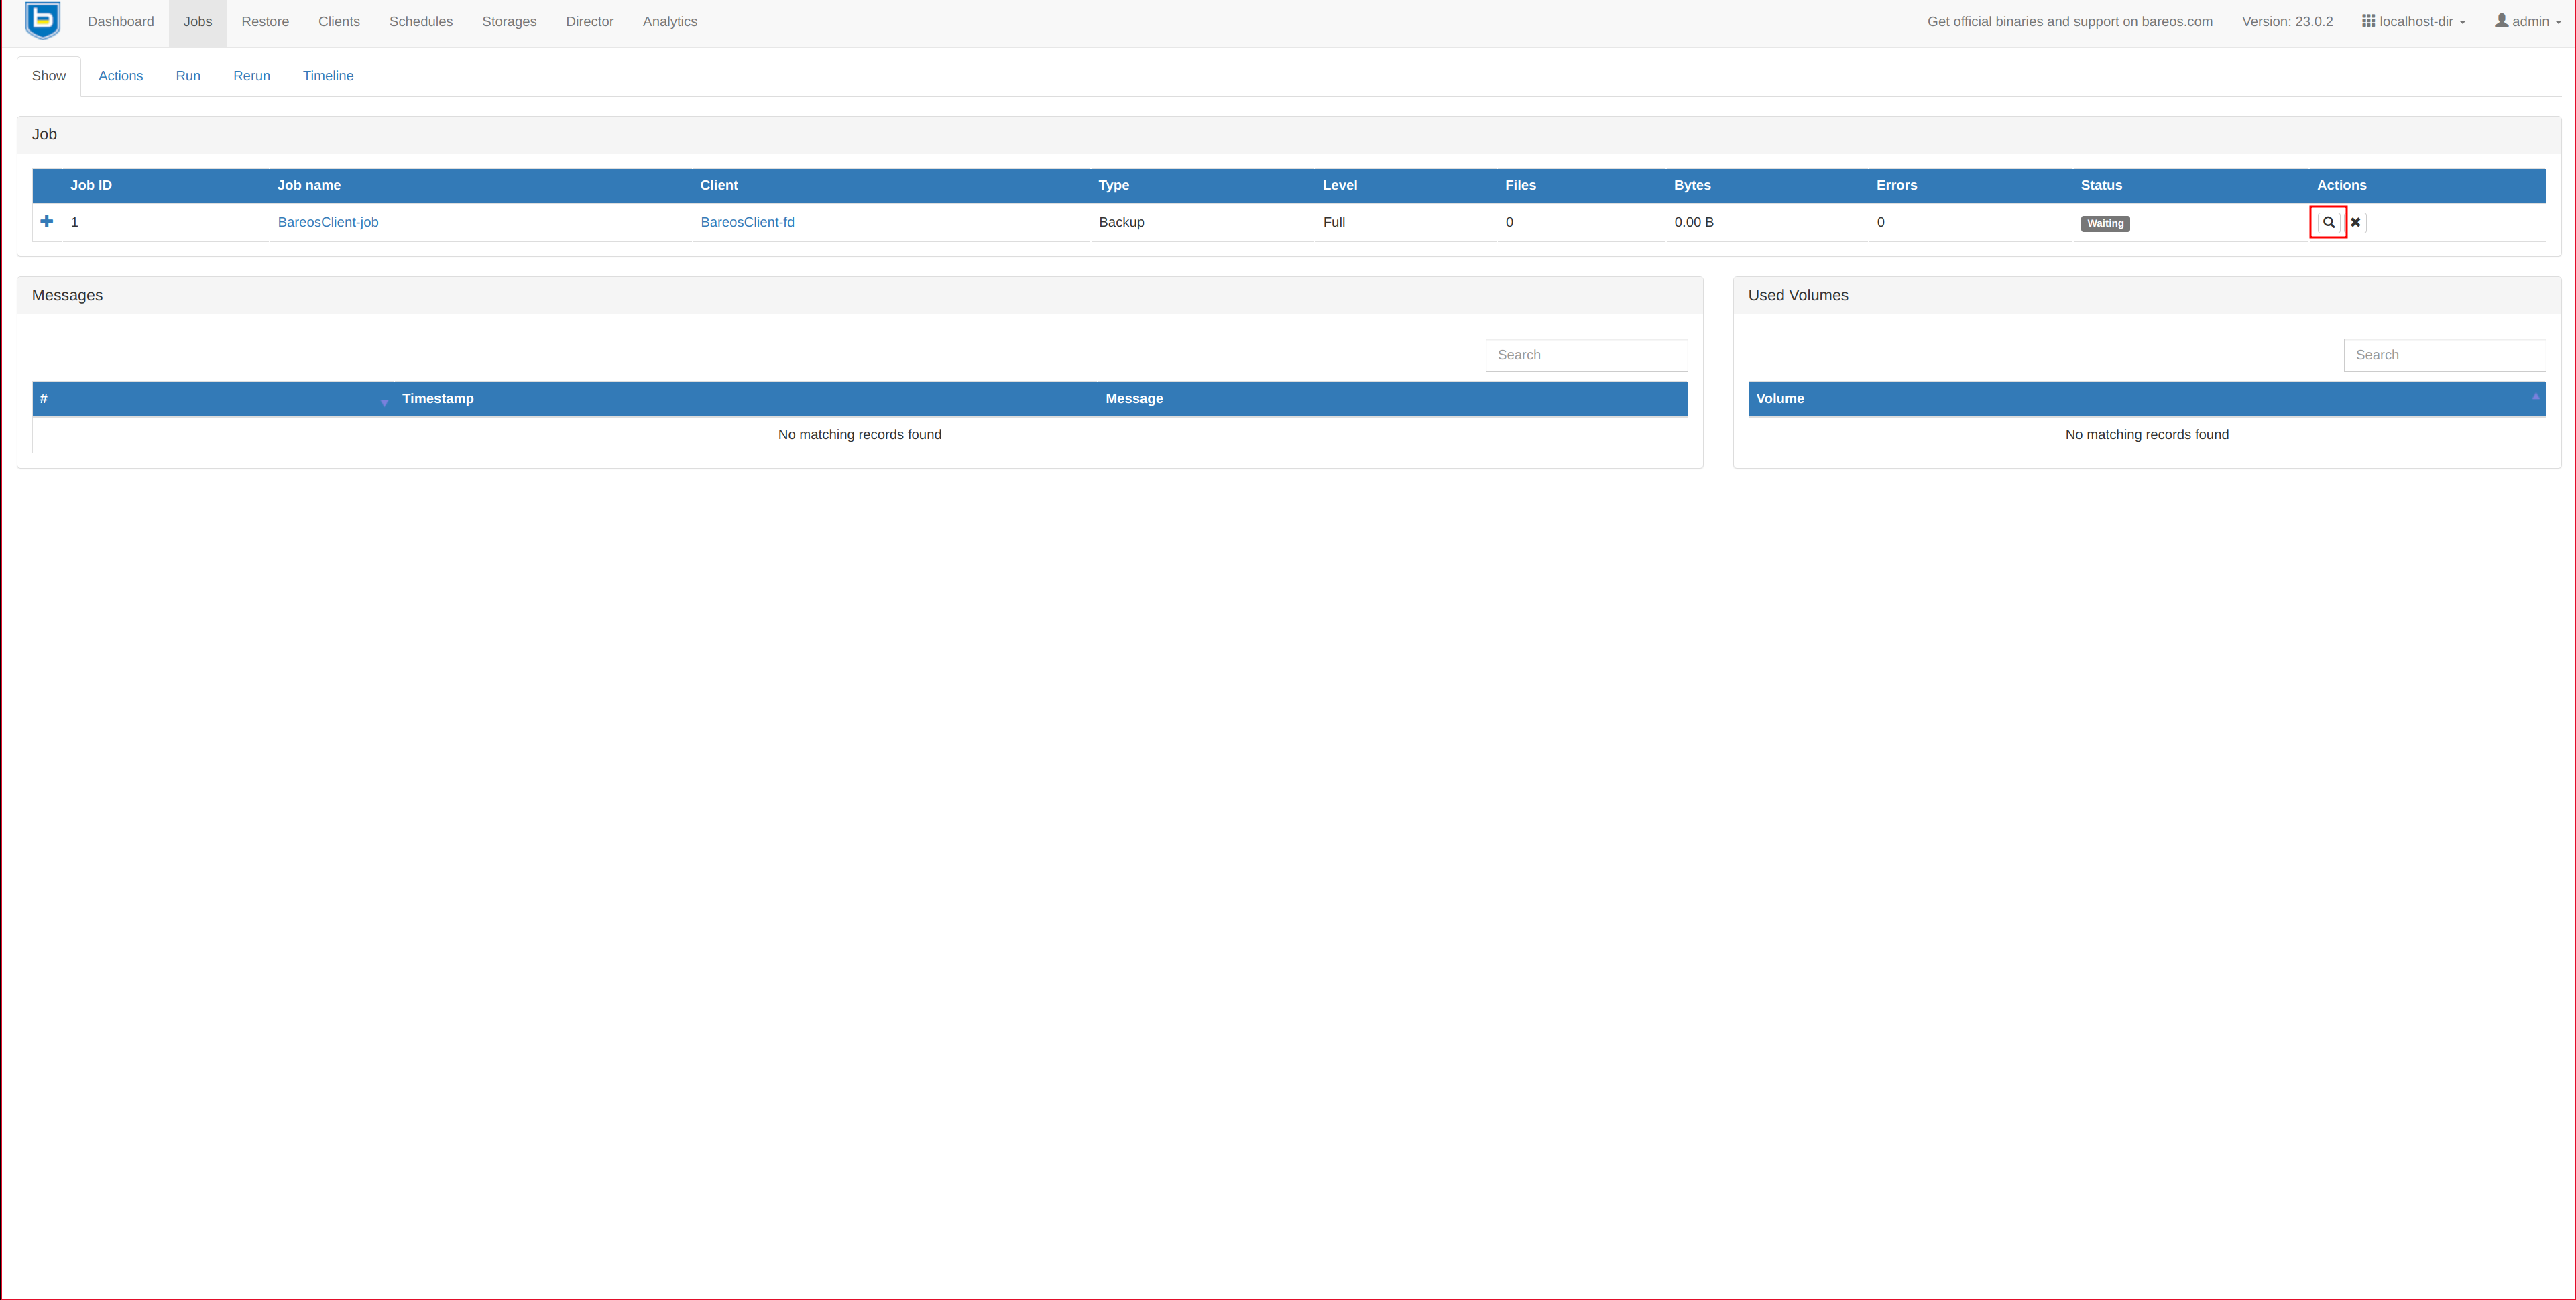The height and width of the screenshot is (1300, 2576).
Task: Open the Restore menu item
Action: 265,21
